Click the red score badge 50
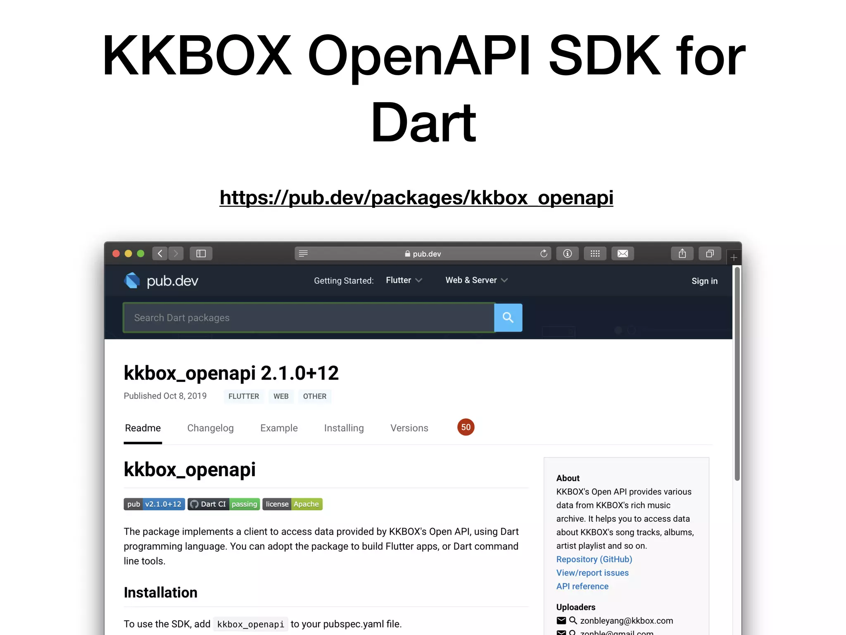This screenshot has width=846, height=635. (466, 427)
